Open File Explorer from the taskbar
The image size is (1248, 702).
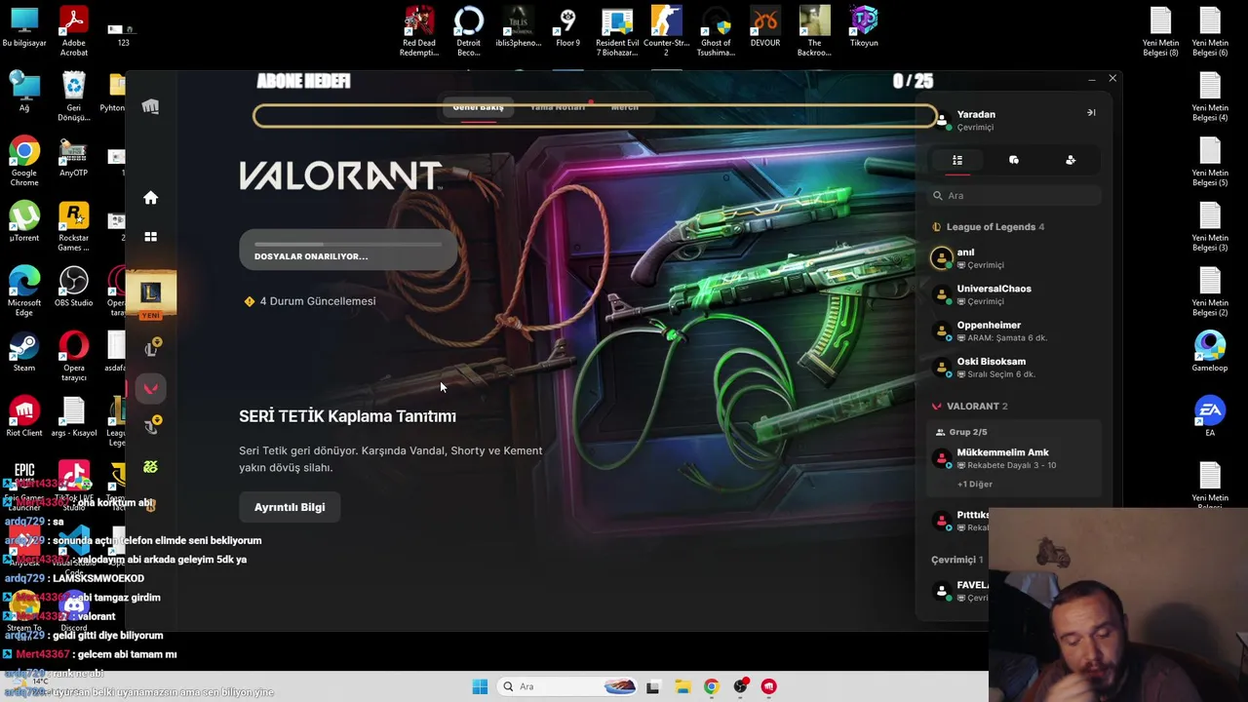pyautogui.click(x=682, y=686)
